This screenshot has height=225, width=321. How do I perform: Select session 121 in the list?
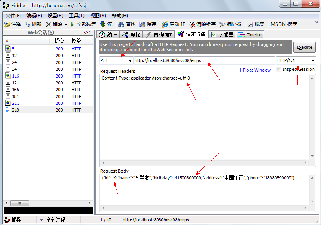coord(48,83)
